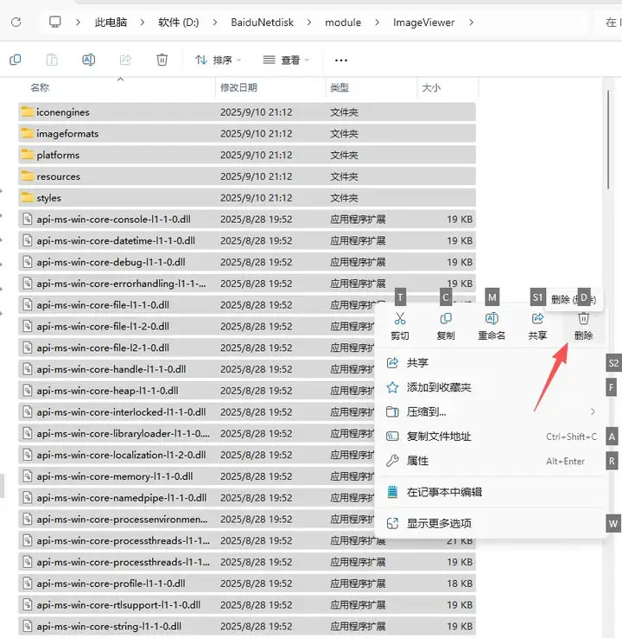Select the imageformats folder

click(67, 133)
